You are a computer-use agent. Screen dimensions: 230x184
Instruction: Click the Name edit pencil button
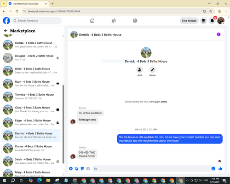(152, 70)
